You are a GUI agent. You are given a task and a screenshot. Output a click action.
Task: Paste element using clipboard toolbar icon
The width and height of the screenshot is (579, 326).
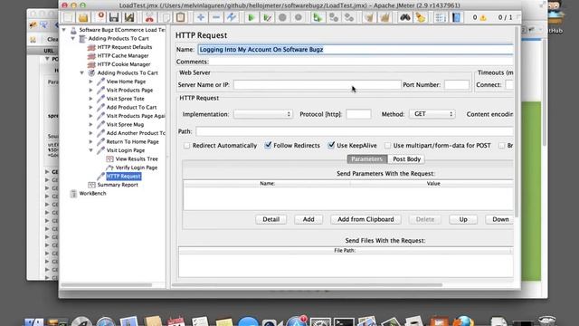coord(181,17)
